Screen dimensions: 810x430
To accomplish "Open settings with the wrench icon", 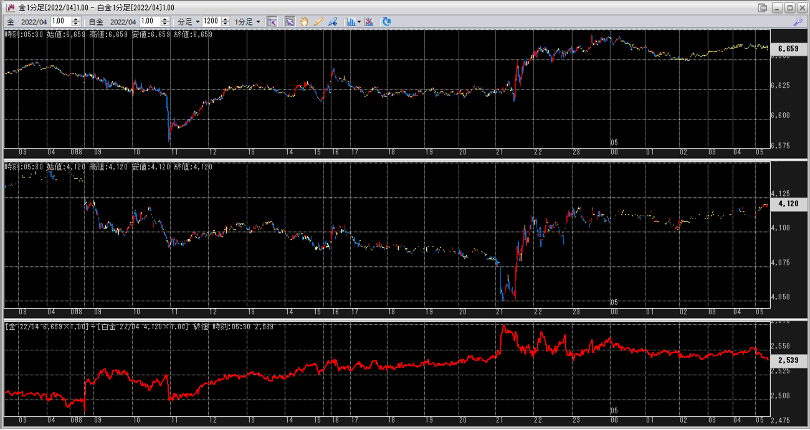I will tap(798, 21).
